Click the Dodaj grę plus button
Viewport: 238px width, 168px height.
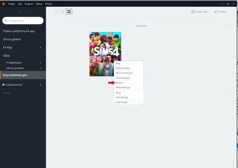tap(193, 11)
